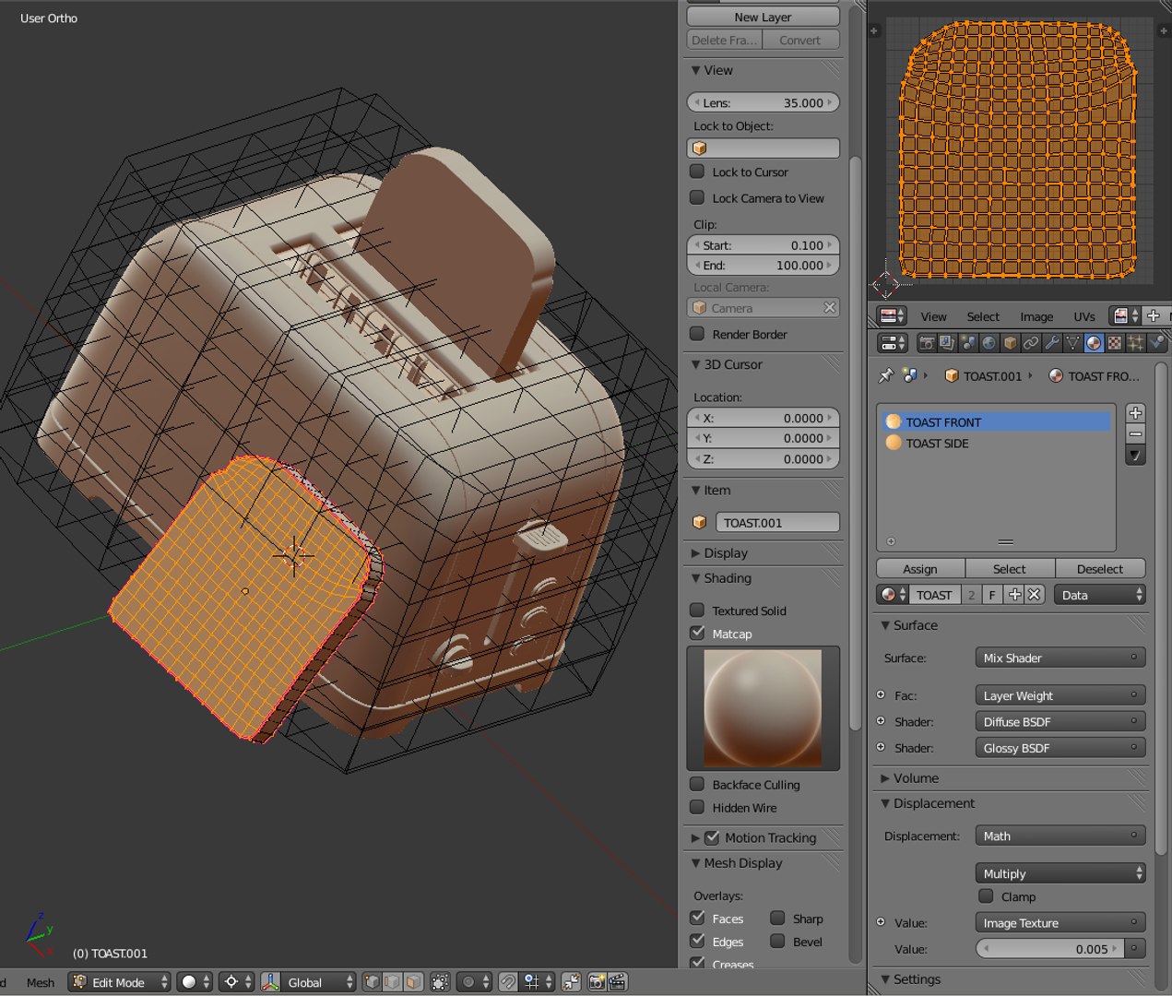This screenshot has height=996, width=1172.
Task: Toggle Clamp checkbox in Displacement
Action: click(986, 895)
